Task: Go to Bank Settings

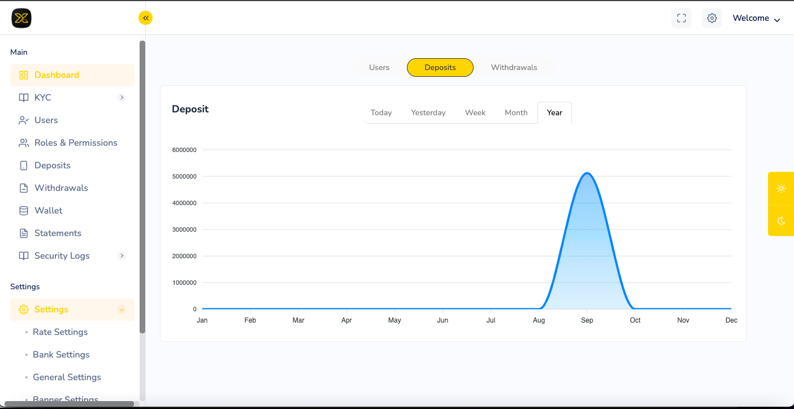Action: tap(61, 355)
